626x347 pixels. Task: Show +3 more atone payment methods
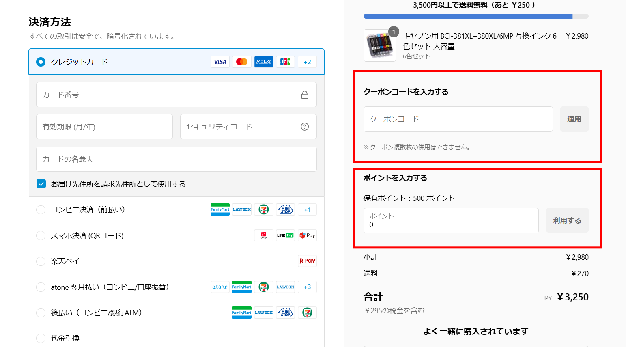click(307, 287)
